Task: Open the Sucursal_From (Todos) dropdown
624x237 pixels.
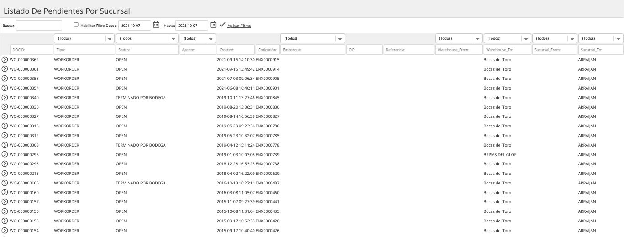Action: (555, 39)
